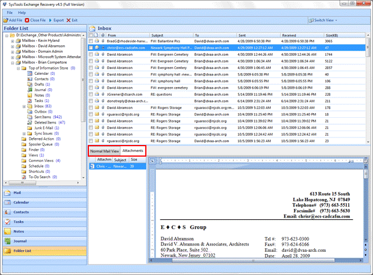This screenshot has height=275, width=373.
Task: Click the Contacts folder icon in tree
Action: pos(30,79)
